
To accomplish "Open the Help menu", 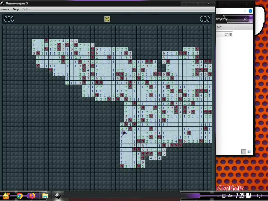I will [16, 9].
